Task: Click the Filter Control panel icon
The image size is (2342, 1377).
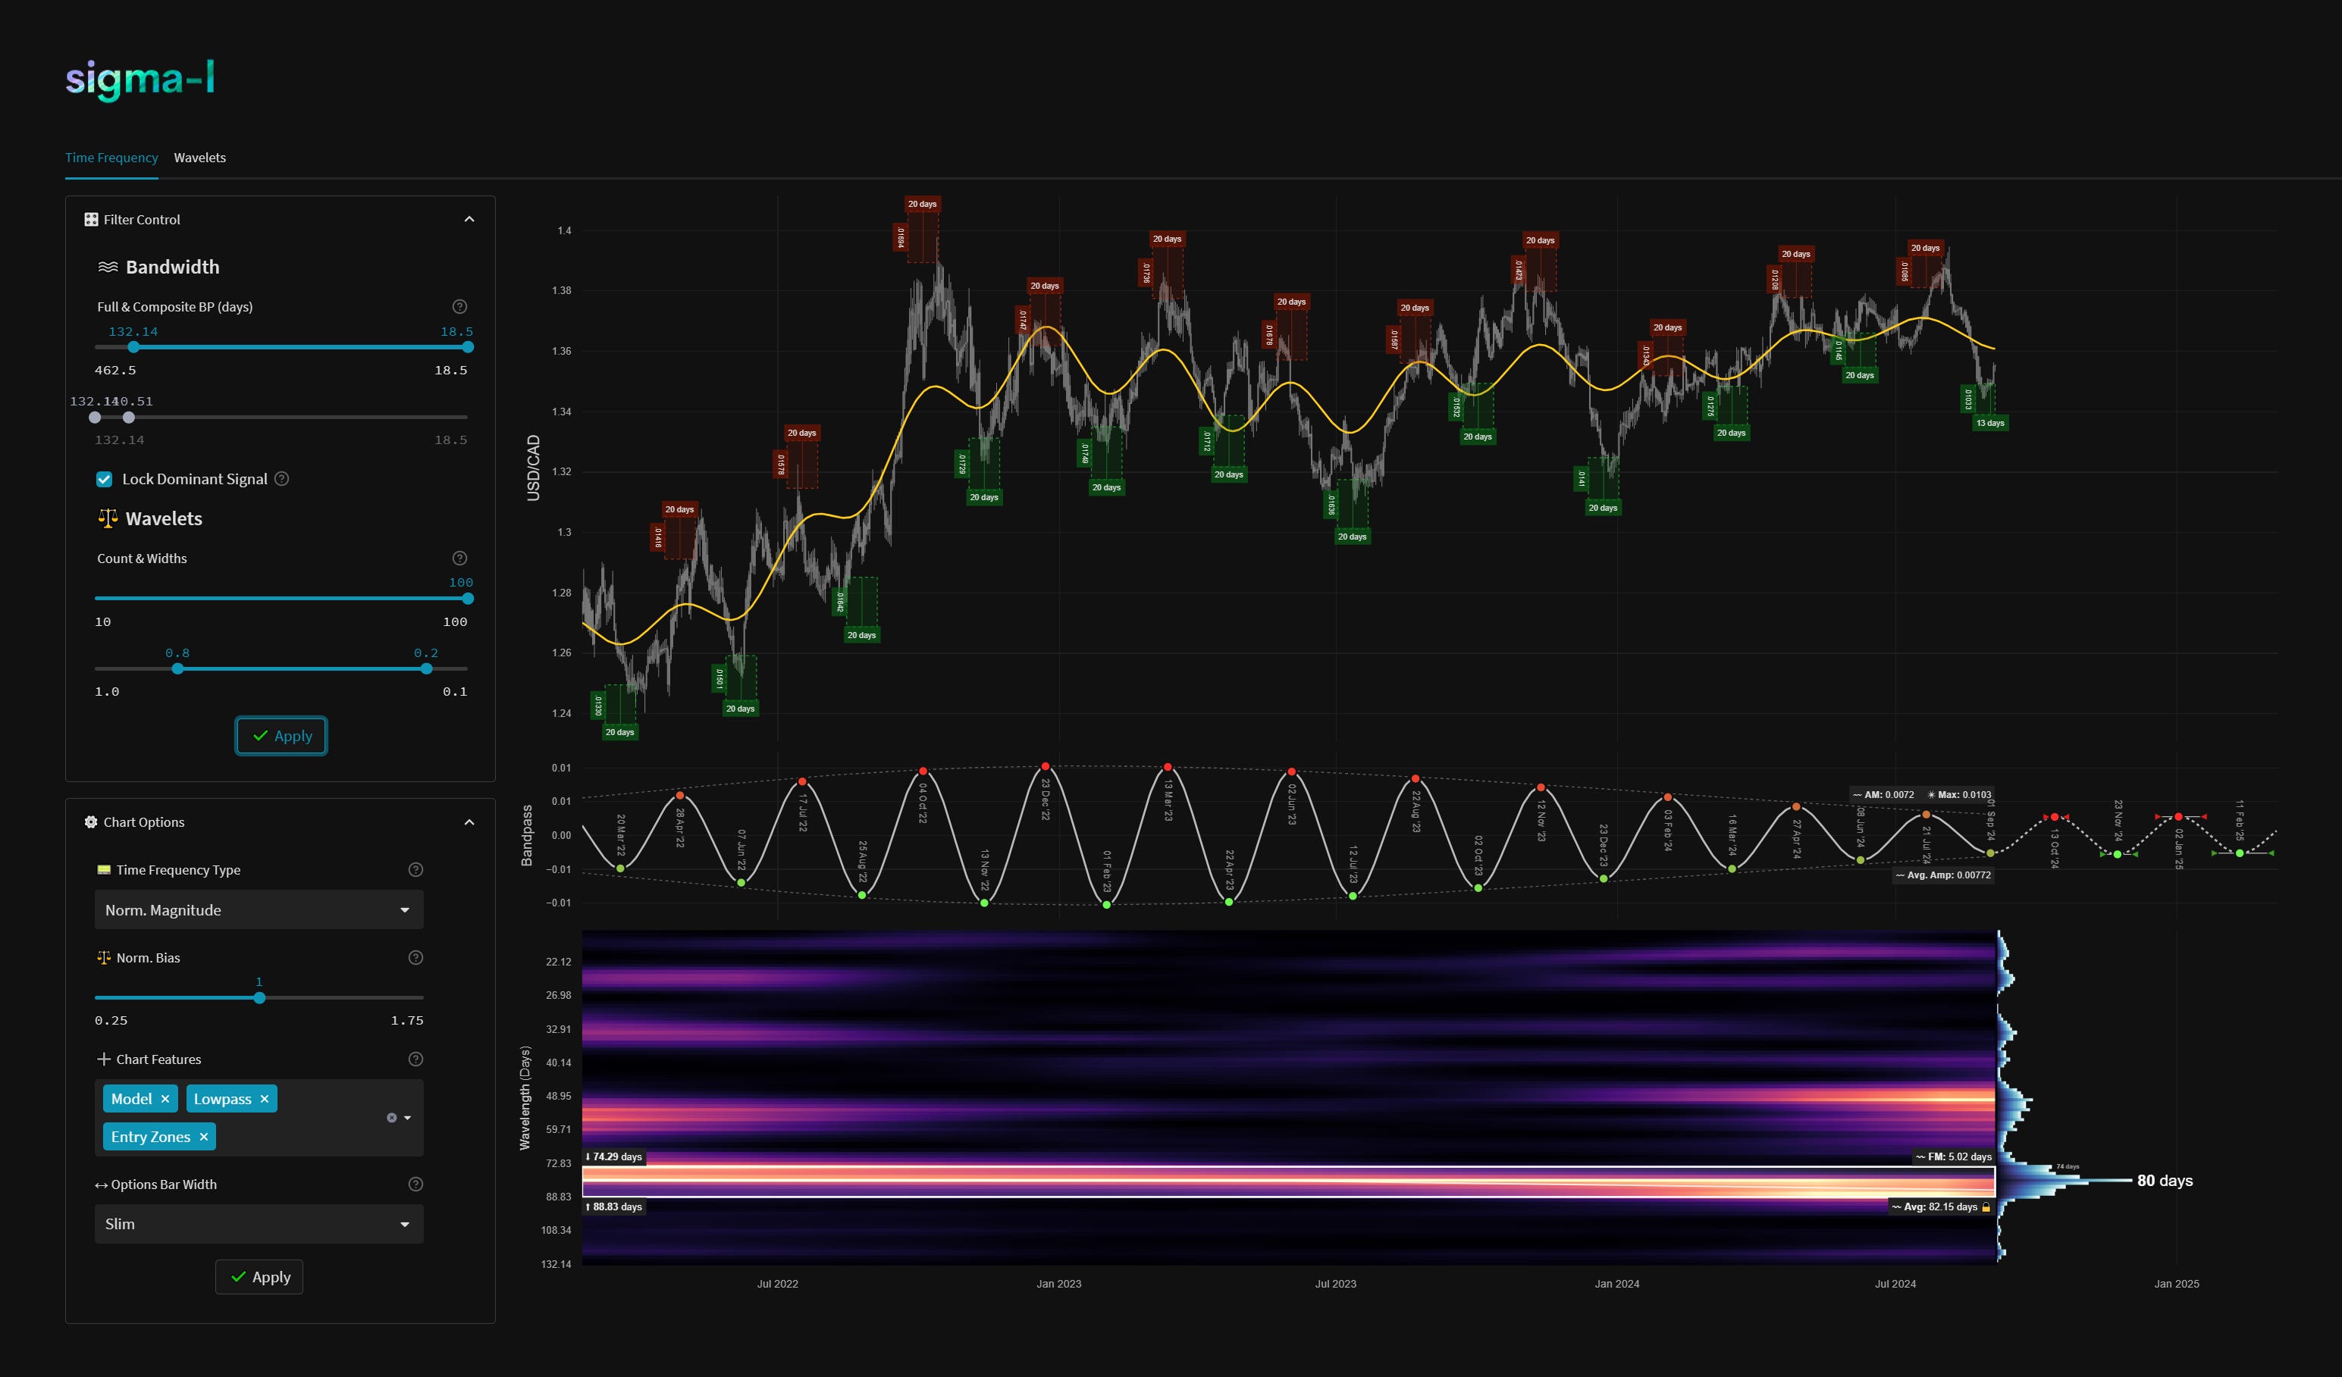Action: 91,219
